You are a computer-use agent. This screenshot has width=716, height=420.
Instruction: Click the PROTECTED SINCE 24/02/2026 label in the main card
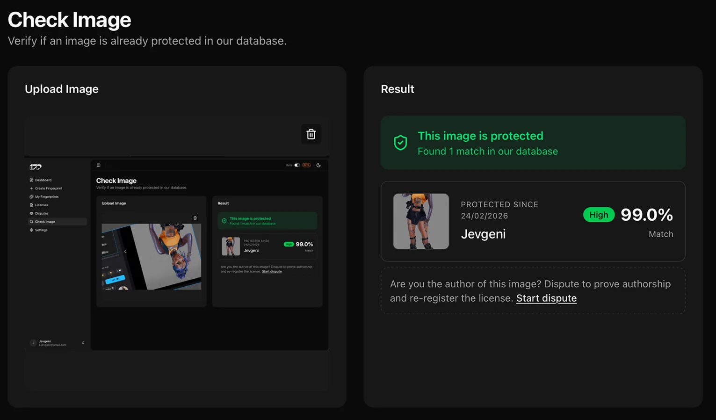pos(499,210)
